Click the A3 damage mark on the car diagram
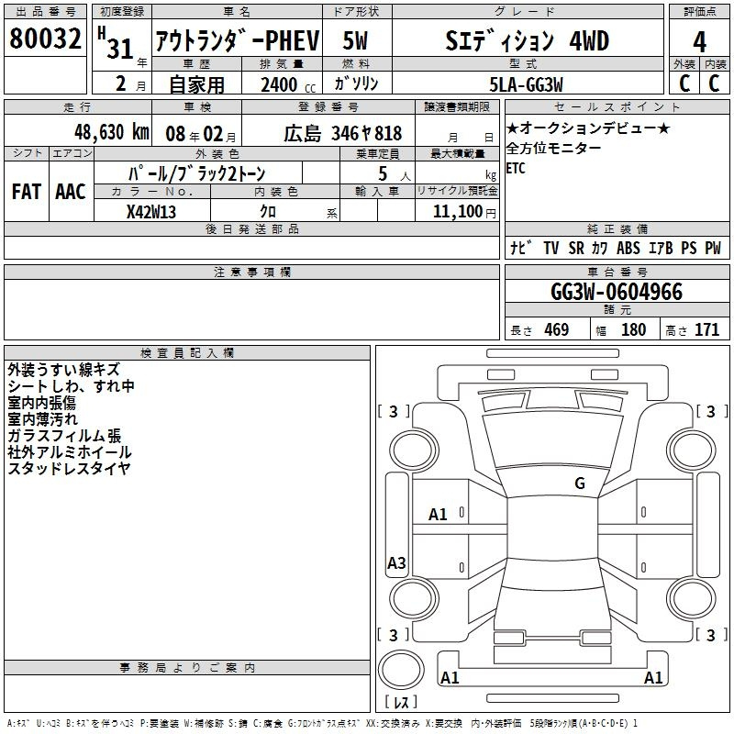734x734 pixels. (396, 563)
